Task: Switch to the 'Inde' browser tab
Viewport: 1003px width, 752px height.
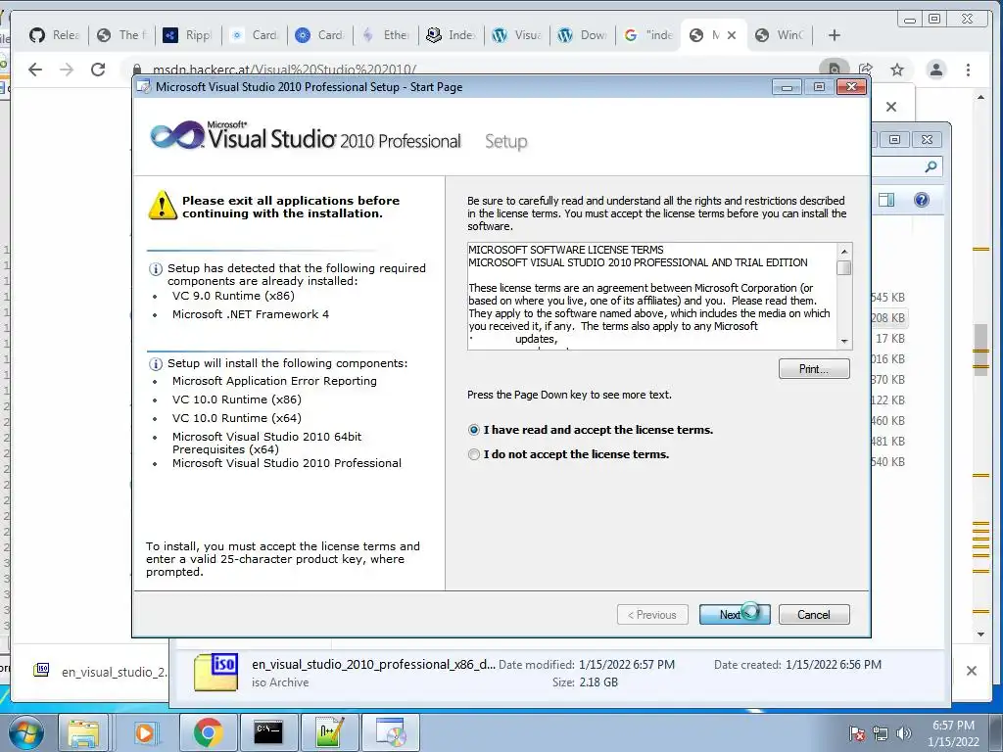Action: click(451, 35)
